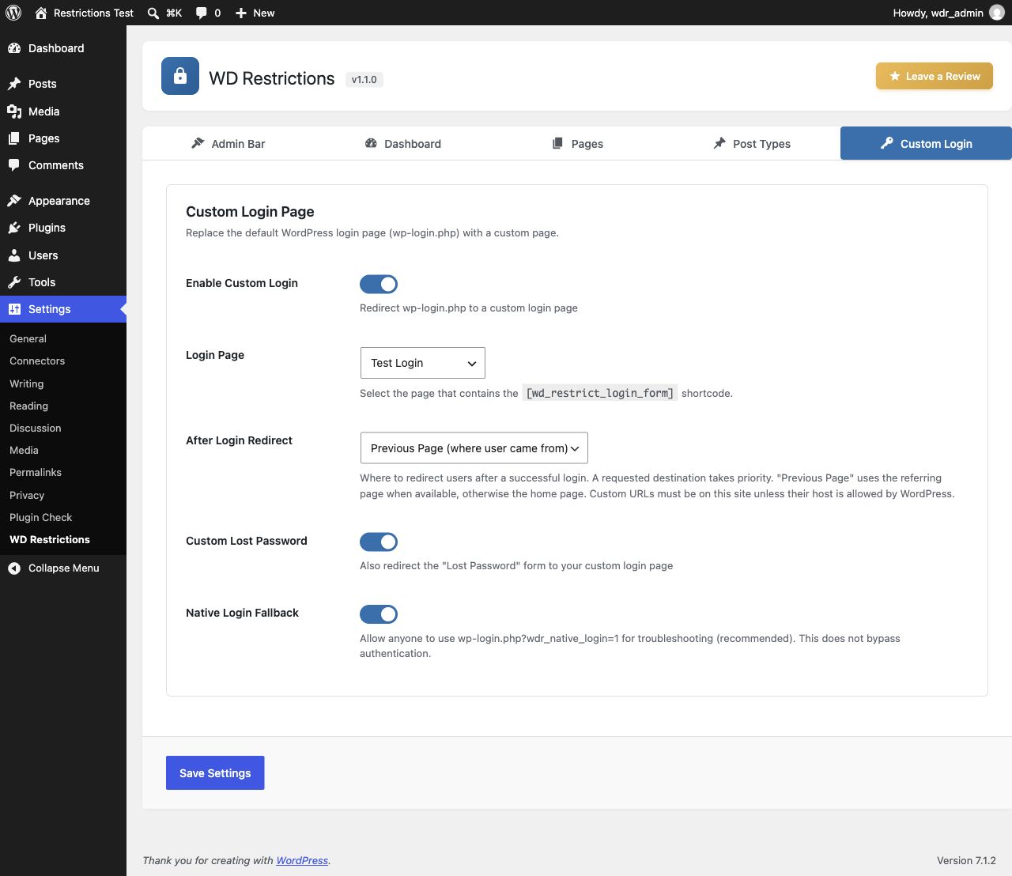Open the WordPress link in footer

302,861
